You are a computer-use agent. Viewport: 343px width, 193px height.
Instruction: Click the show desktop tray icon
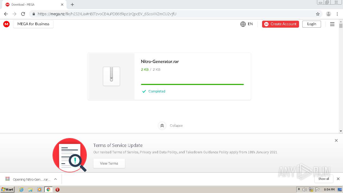(x=340, y=190)
